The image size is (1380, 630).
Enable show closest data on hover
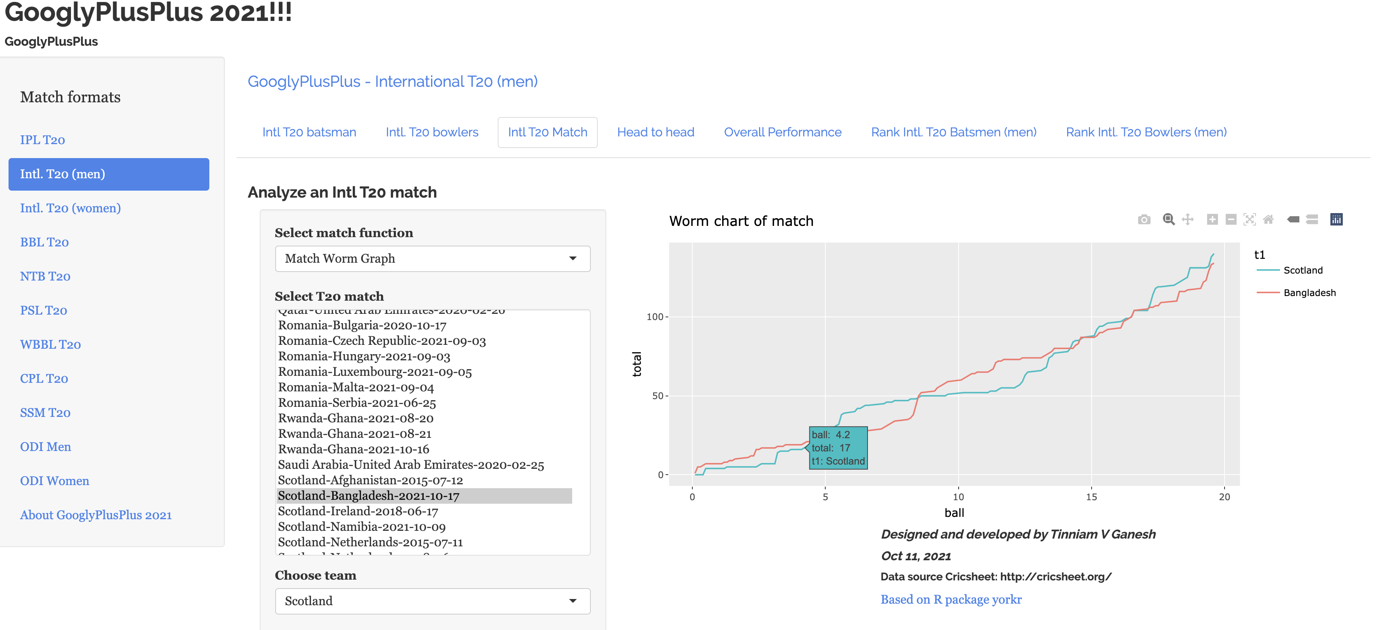click(1293, 219)
